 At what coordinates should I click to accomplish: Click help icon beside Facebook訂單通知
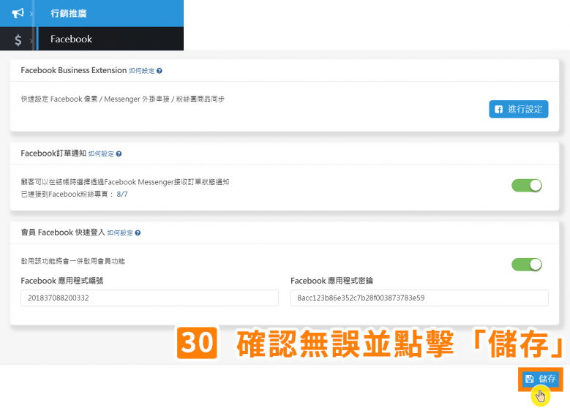[119, 154]
